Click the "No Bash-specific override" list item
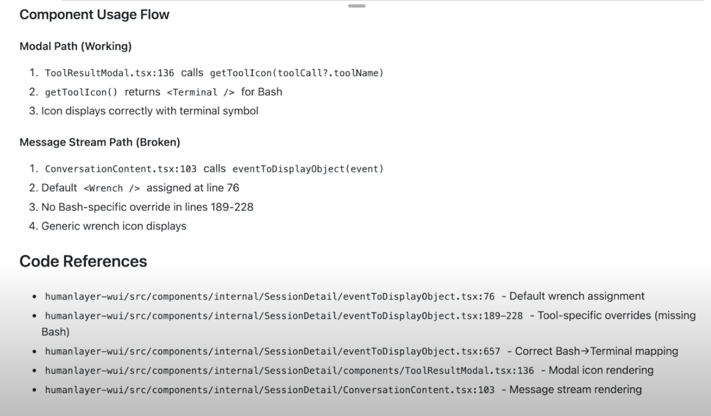Screen dimensions: 711x416 [x=147, y=207]
